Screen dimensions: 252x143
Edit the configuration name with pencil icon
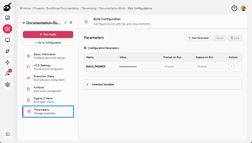tap(66, 23)
